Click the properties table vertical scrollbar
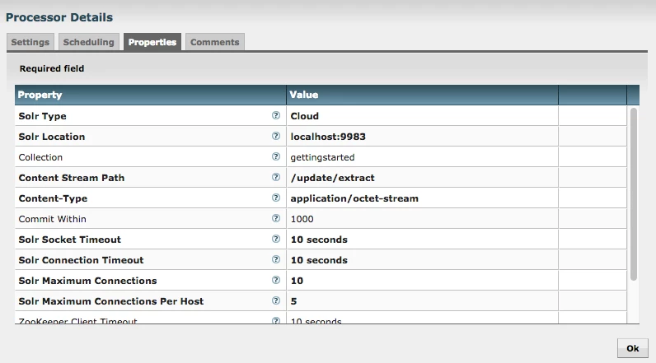656x363 pixels. [x=634, y=194]
